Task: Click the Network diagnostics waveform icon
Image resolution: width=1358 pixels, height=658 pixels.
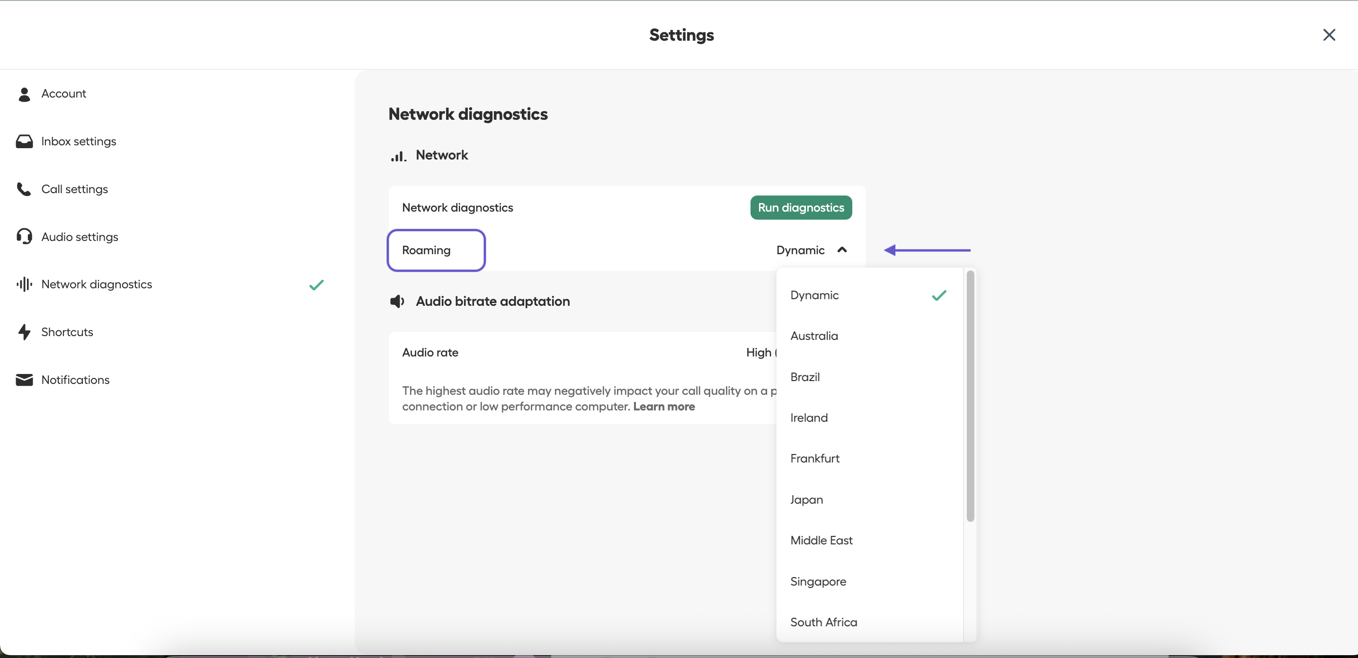Action: [x=24, y=284]
